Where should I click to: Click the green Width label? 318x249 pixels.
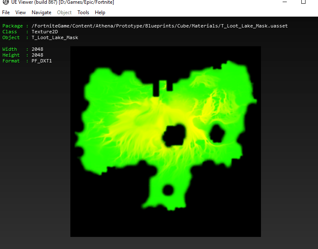(10, 49)
